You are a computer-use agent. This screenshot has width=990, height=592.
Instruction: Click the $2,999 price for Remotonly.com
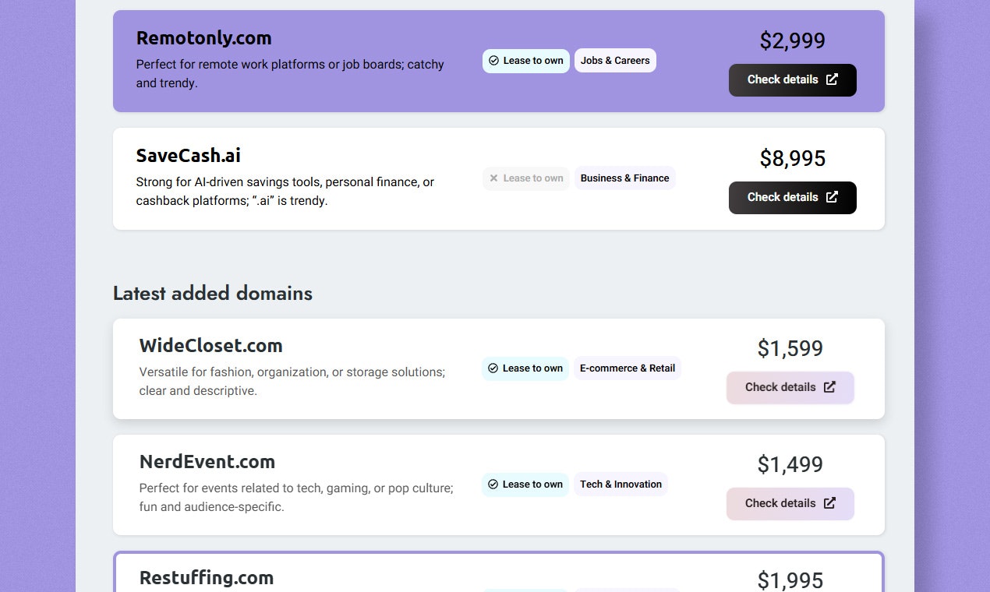[792, 41]
